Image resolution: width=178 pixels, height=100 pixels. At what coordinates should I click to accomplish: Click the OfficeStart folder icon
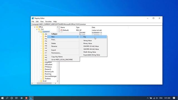[x=43, y=64]
